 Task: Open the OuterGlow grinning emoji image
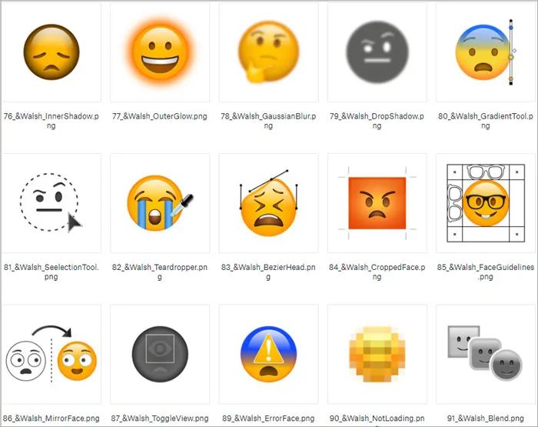coord(160,52)
